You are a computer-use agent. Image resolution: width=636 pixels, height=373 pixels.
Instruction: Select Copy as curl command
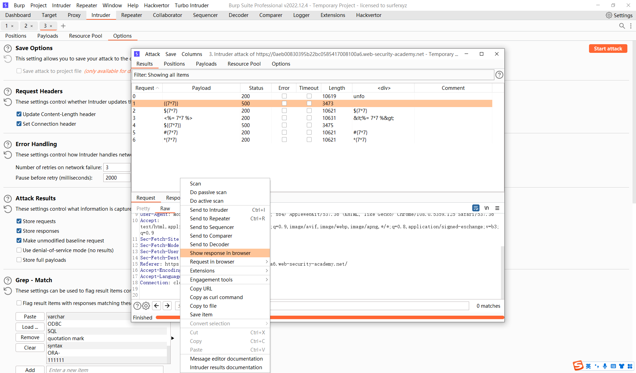pos(225,297)
